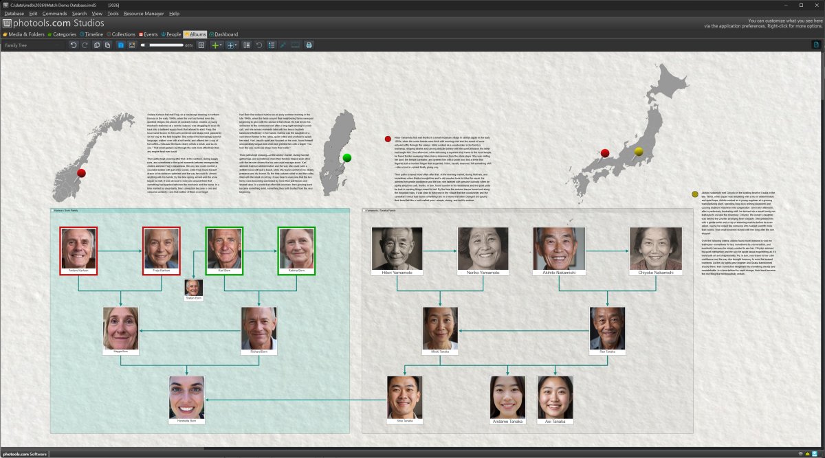Select the small Stefan Bom portrait
The height and width of the screenshot is (458, 825).
pyautogui.click(x=194, y=290)
